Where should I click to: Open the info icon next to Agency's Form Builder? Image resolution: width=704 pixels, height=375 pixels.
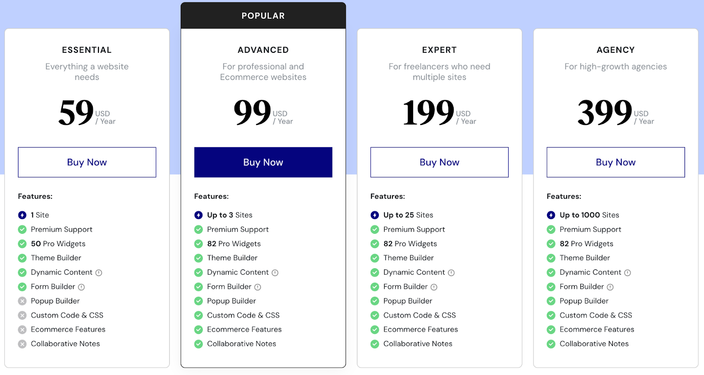click(611, 287)
